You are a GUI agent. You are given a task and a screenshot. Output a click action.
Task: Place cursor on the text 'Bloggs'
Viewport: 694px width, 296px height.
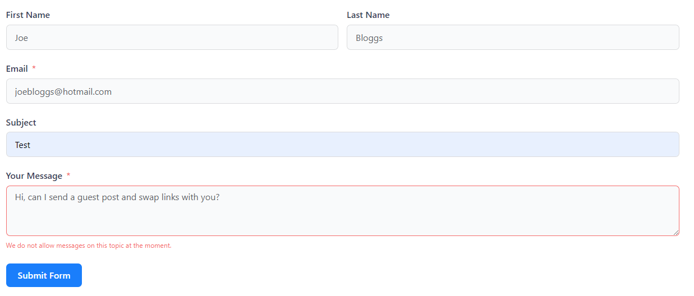(369, 38)
